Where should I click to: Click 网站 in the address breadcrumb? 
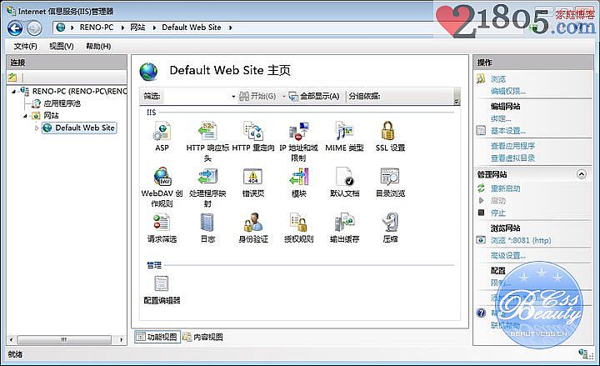tap(137, 28)
